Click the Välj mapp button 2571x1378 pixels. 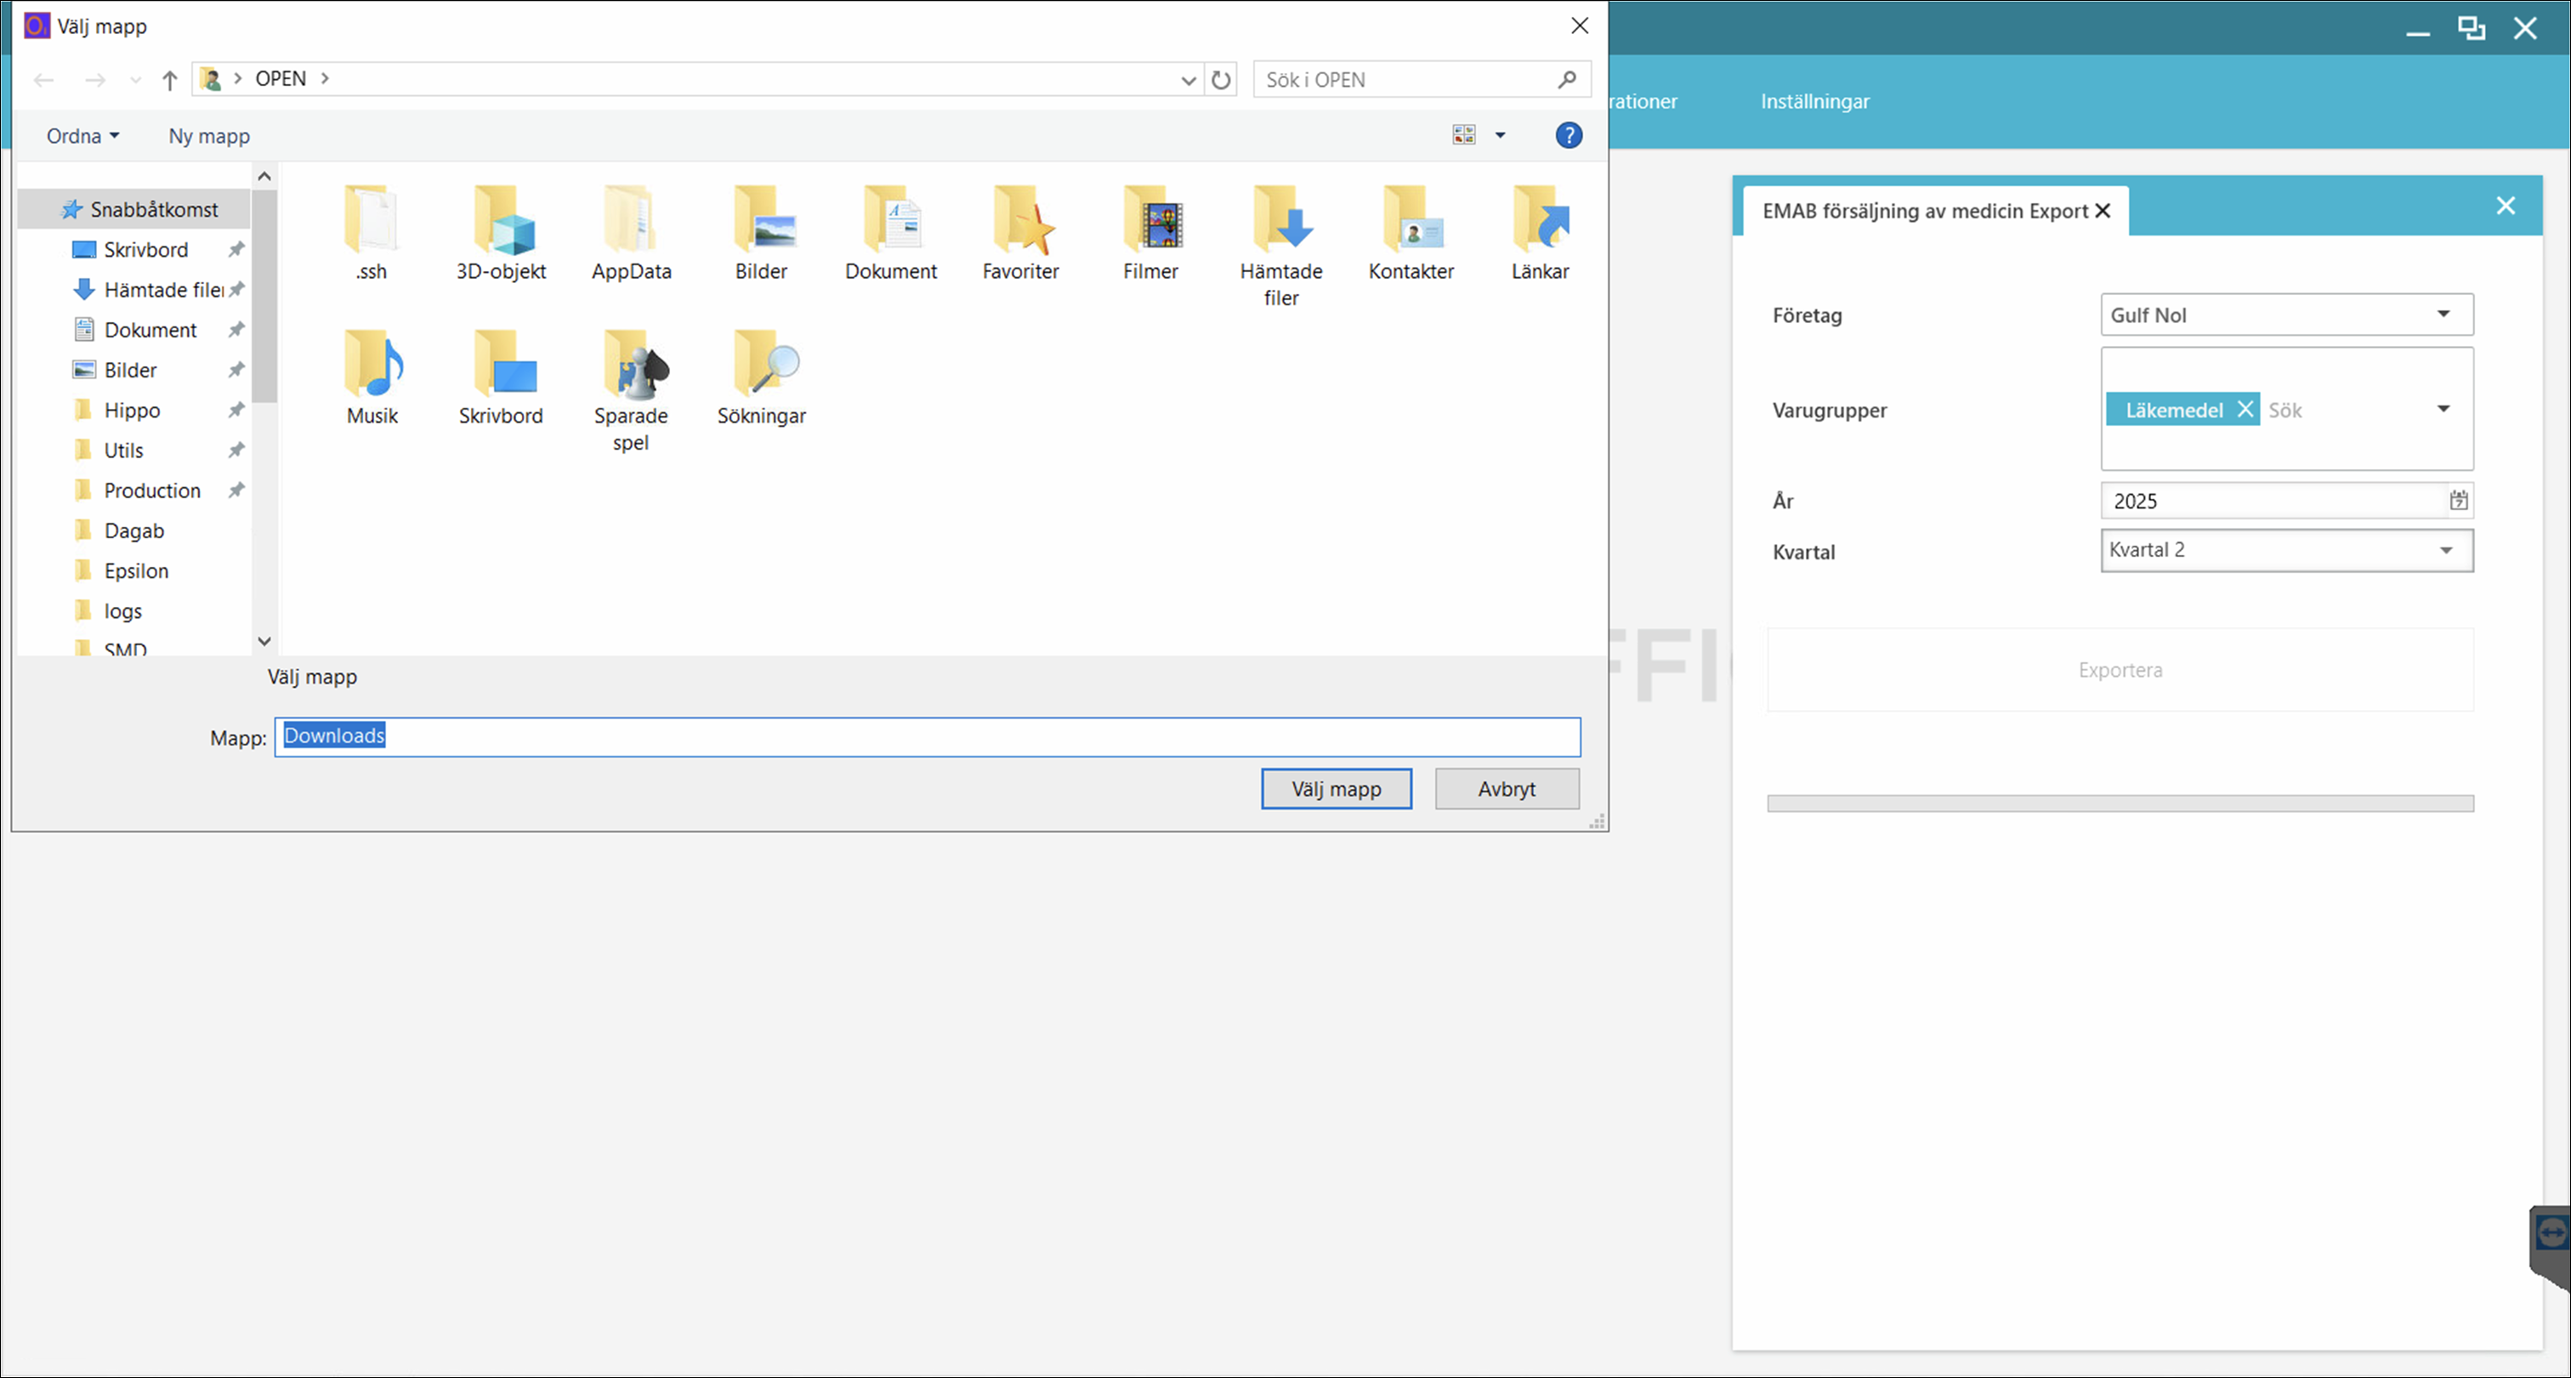(x=1336, y=788)
